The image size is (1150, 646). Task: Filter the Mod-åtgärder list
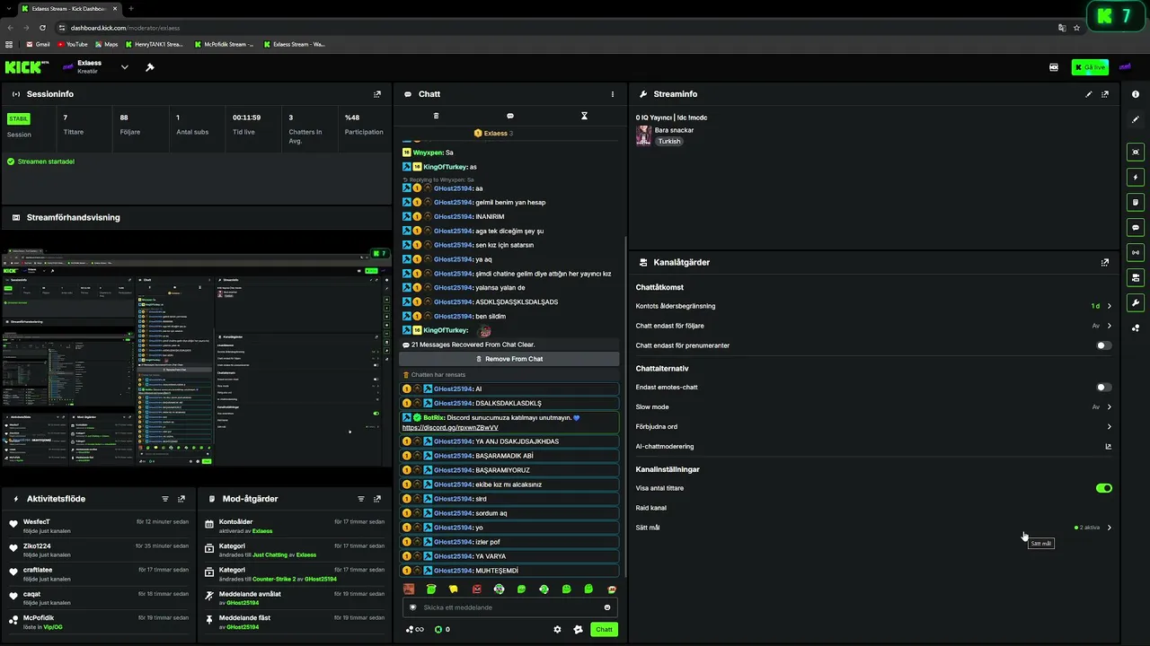361,499
